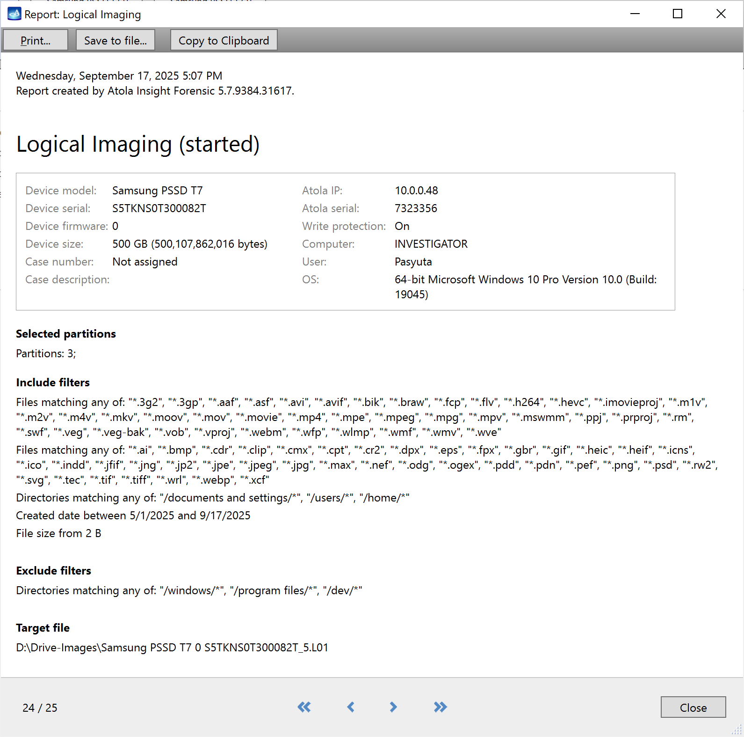Click Created date between 5/1/2025 line
Image resolution: width=744 pixels, height=737 pixels.
point(133,516)
